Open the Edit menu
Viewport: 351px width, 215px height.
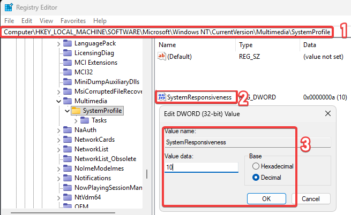click(x=27, y=21)
